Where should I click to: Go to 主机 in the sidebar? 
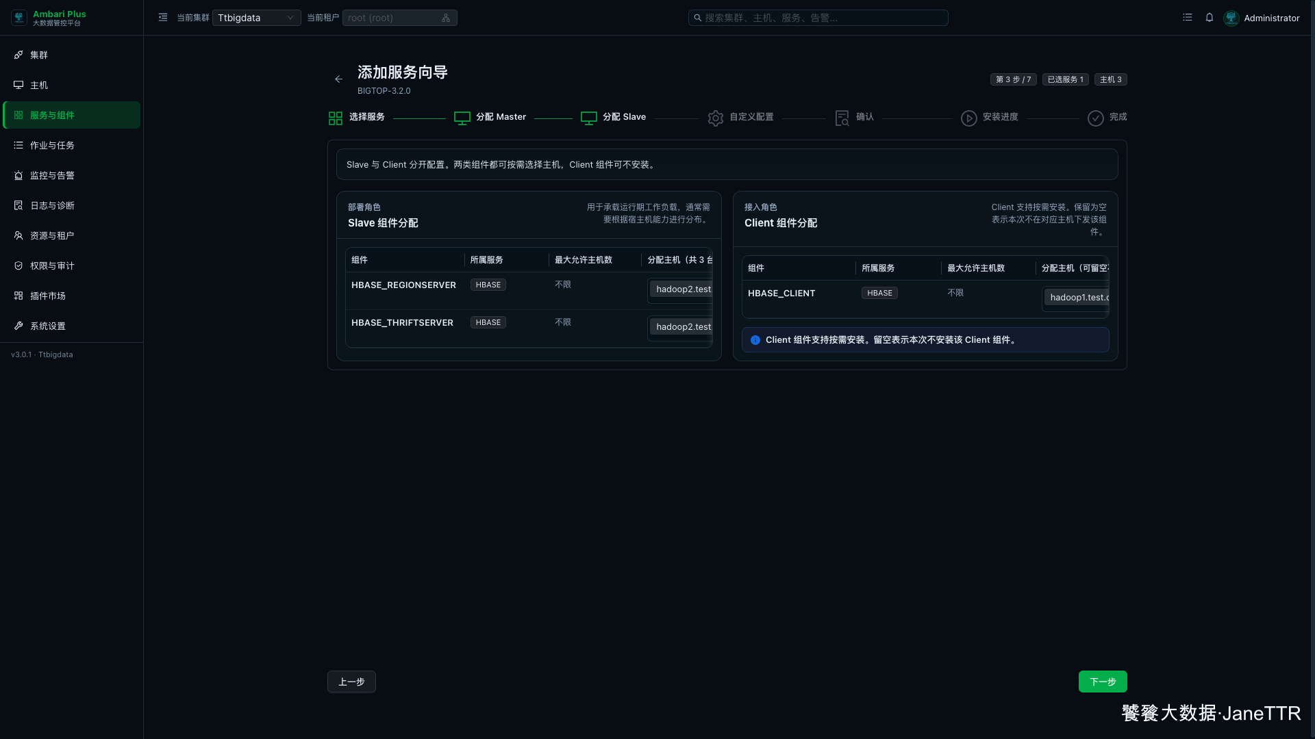pos(71,85)
